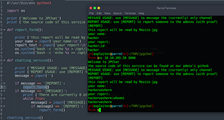Click 'chatting_service()' on the last editor line
This screenshot has height=120, width=224.
tap(25, 118)
